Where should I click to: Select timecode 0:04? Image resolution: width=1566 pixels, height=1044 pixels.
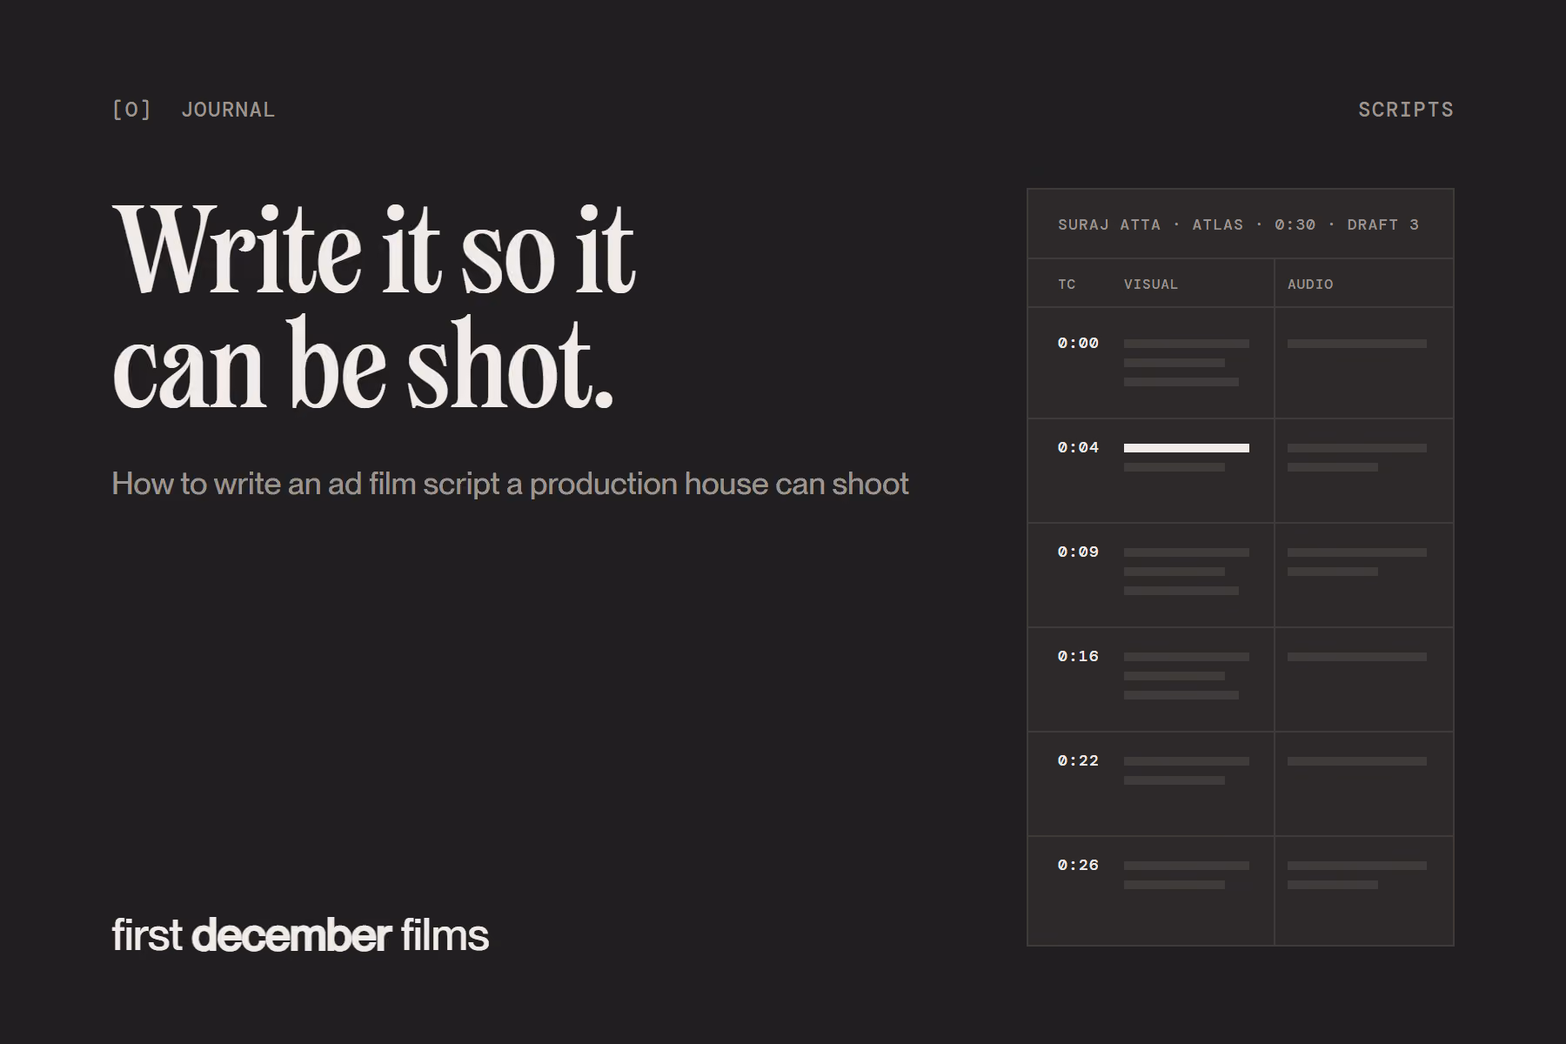[x=1078, y=448]
